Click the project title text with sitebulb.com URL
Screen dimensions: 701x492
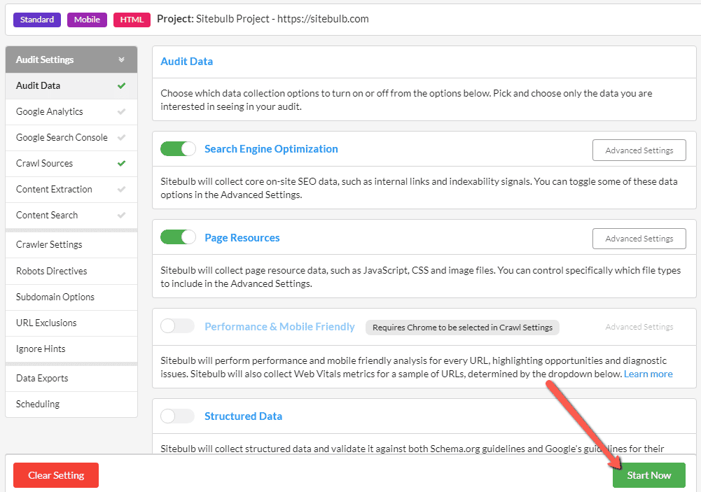coord(263,19)
